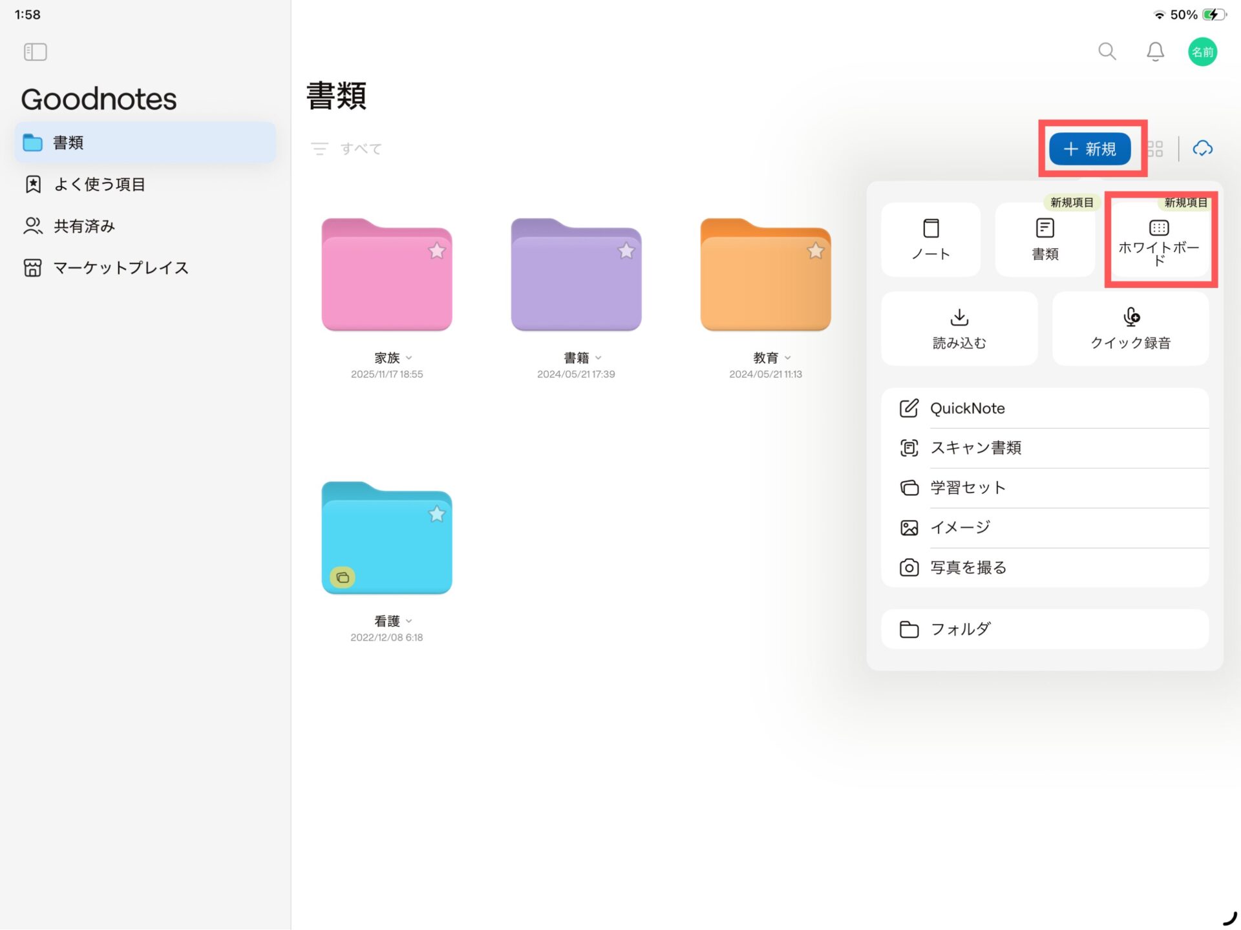Expand the 教育 folder name chevron
This screenshot has height=930, width=1241.
click(x=788, y=358)
